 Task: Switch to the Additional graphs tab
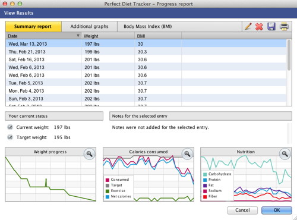[x=90, y=27]
